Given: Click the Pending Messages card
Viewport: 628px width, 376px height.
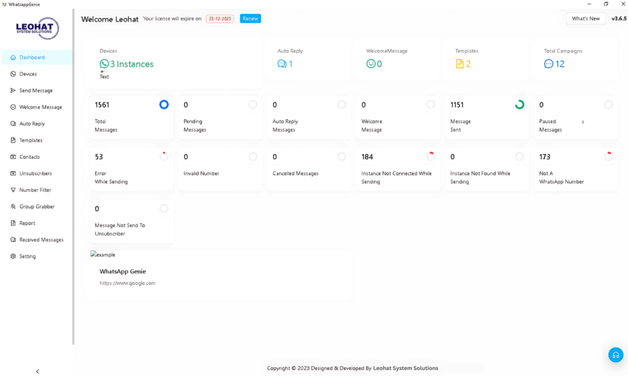Looking at the screenshot, I should click(x=220, y=117).
